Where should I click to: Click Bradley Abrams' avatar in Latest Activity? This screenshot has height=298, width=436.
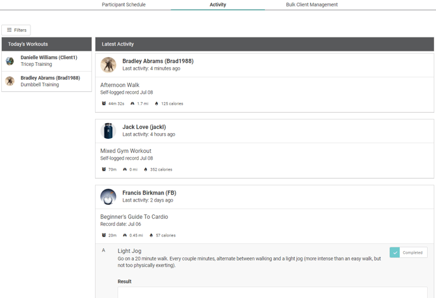point(108,65)
